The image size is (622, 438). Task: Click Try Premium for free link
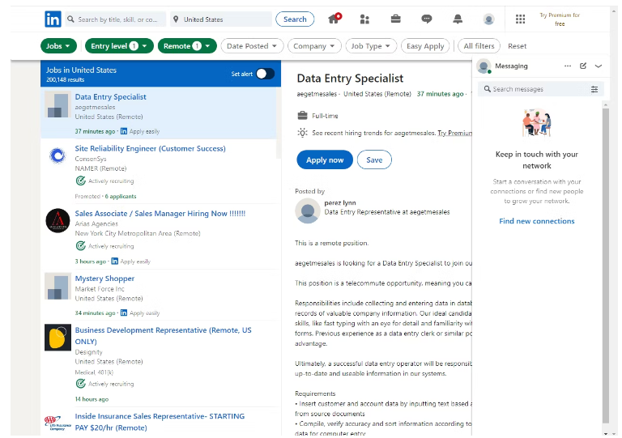560,19
